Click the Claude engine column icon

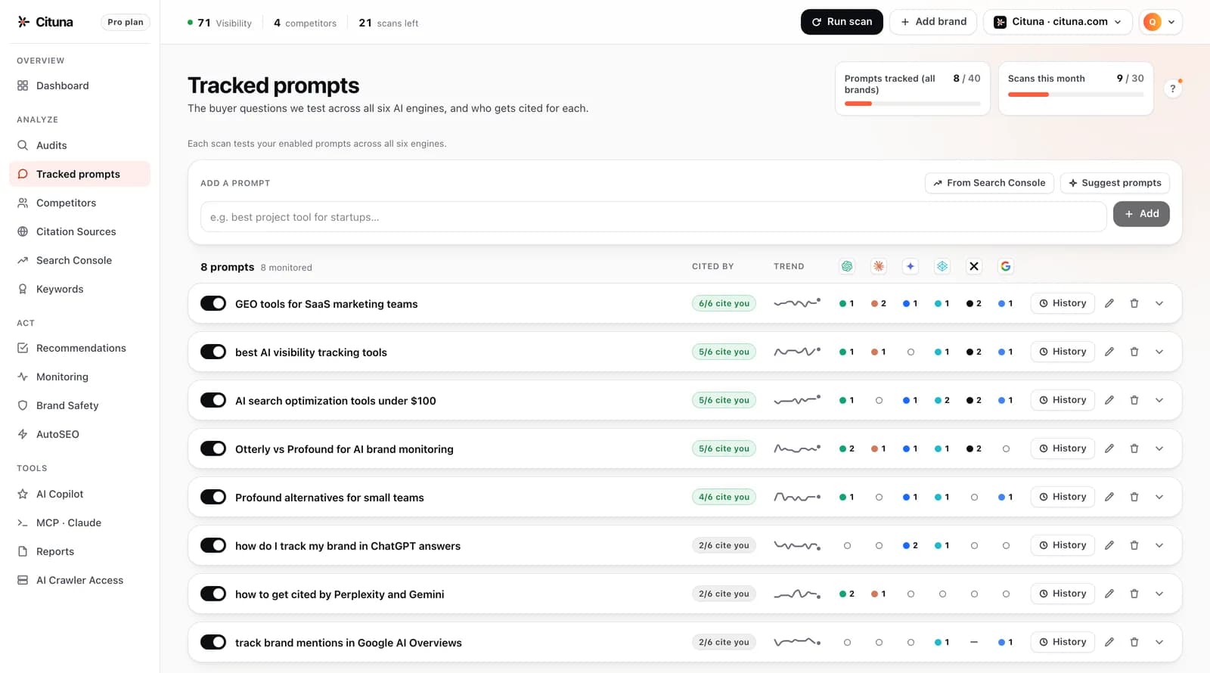click(x=879, y=266)
